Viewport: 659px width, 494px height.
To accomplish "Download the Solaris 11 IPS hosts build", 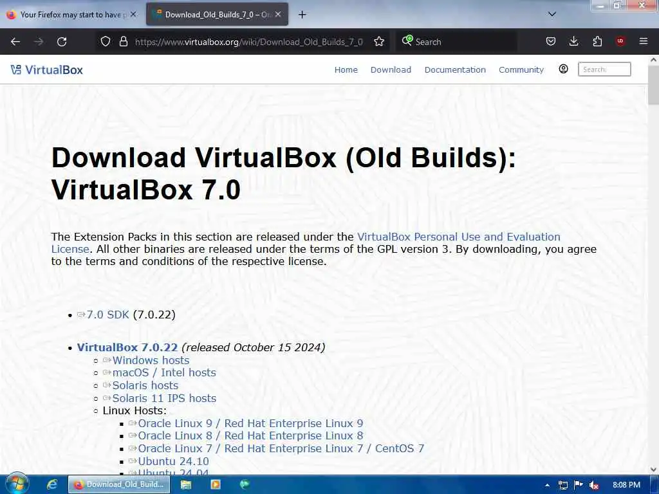I will (164, 398).
